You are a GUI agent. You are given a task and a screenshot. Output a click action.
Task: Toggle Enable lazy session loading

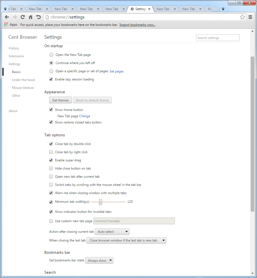coord(51,79)
